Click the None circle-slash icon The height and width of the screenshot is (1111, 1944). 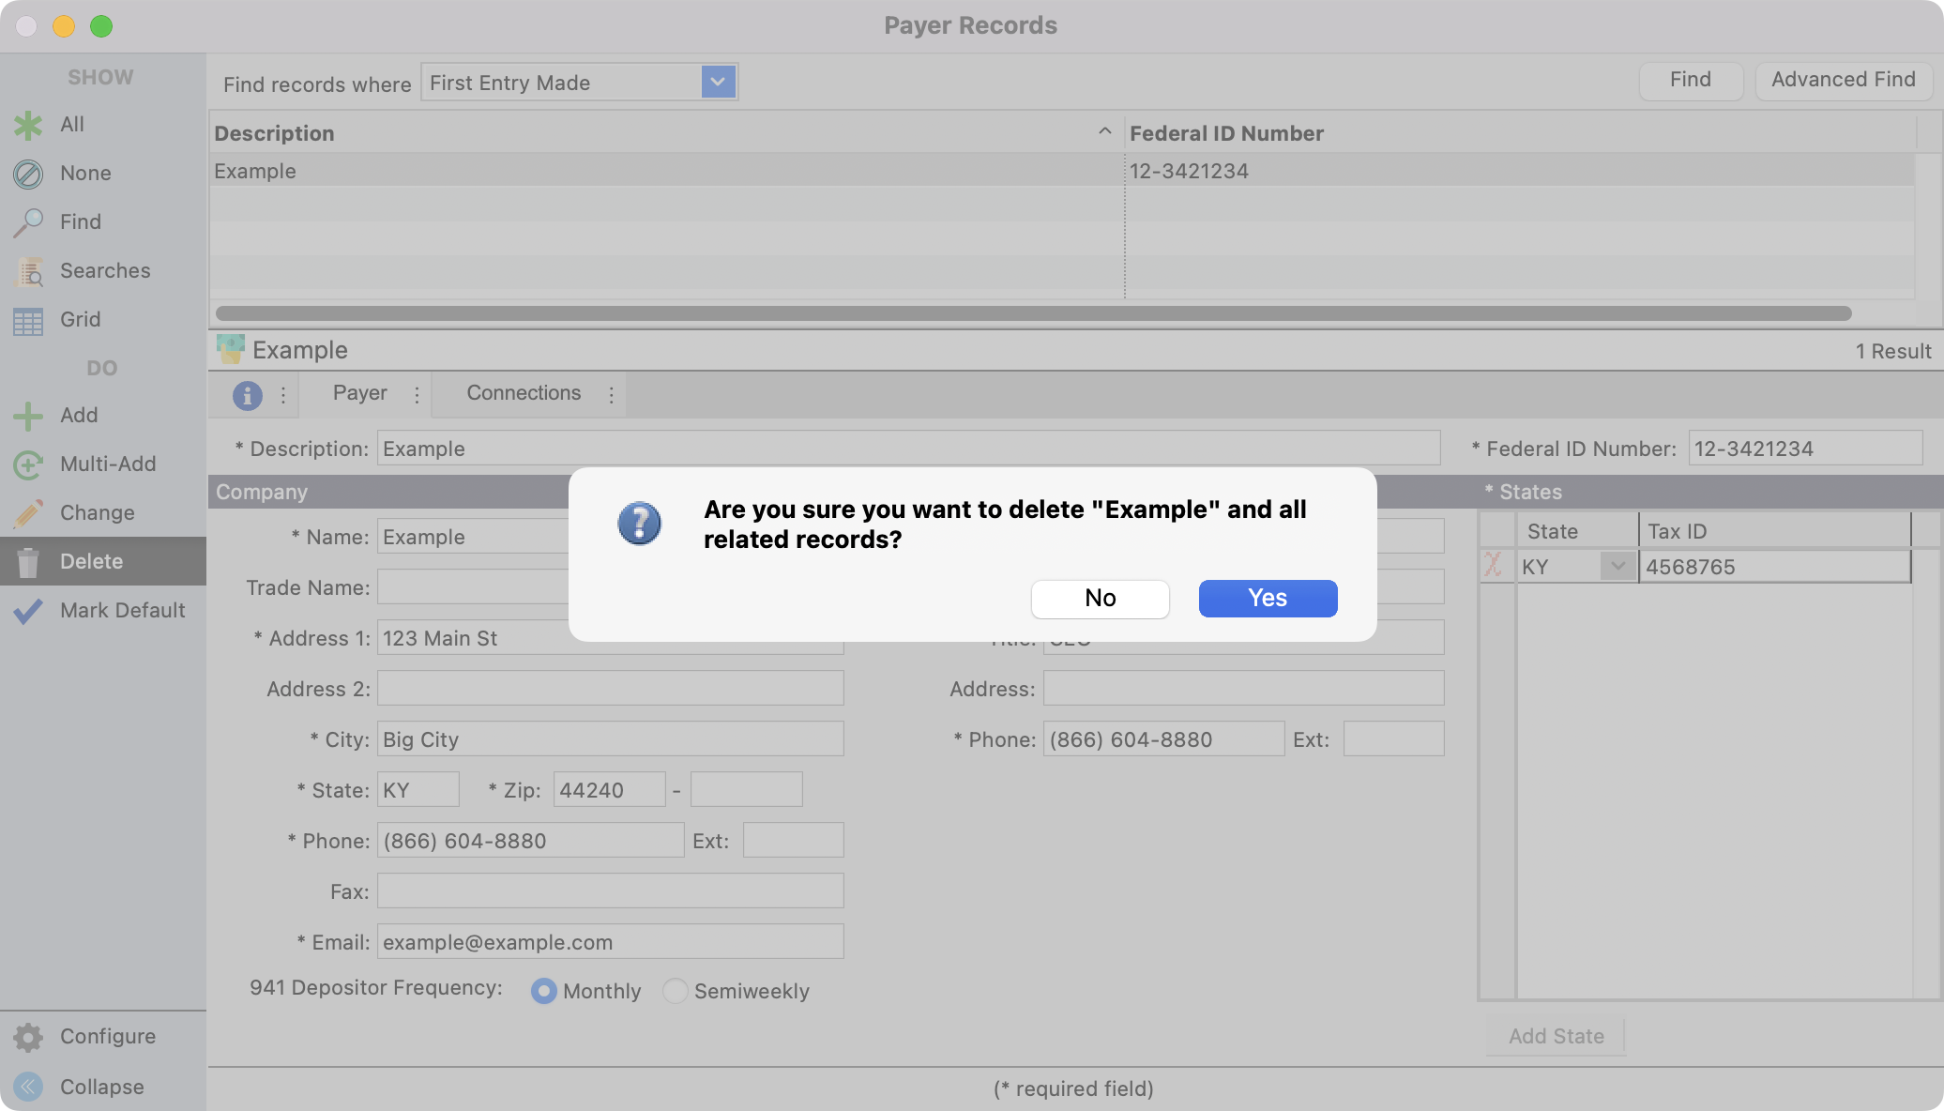pyautogui.click(x=28, y=174)
